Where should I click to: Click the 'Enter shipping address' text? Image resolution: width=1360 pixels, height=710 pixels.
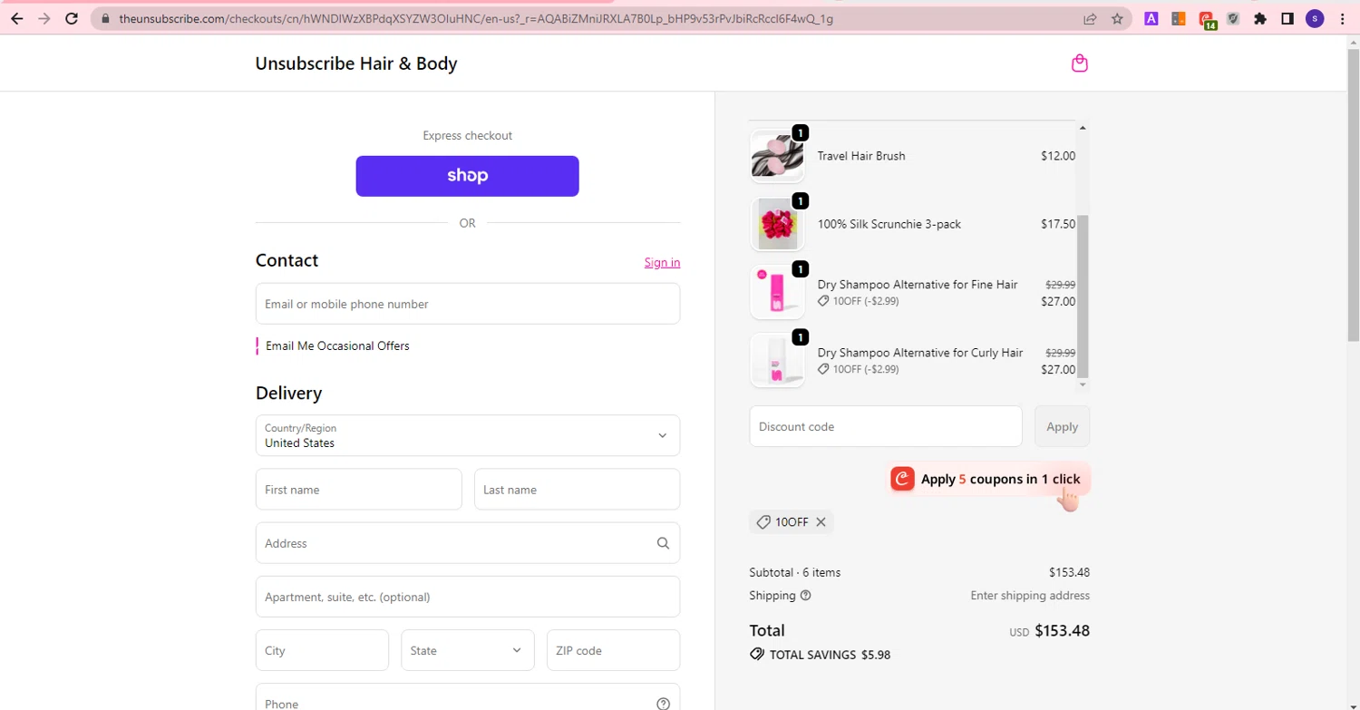1030,596
